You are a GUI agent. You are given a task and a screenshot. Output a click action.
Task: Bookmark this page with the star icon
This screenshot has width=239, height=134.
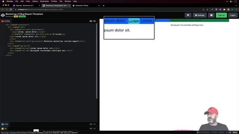coord(207,9)
